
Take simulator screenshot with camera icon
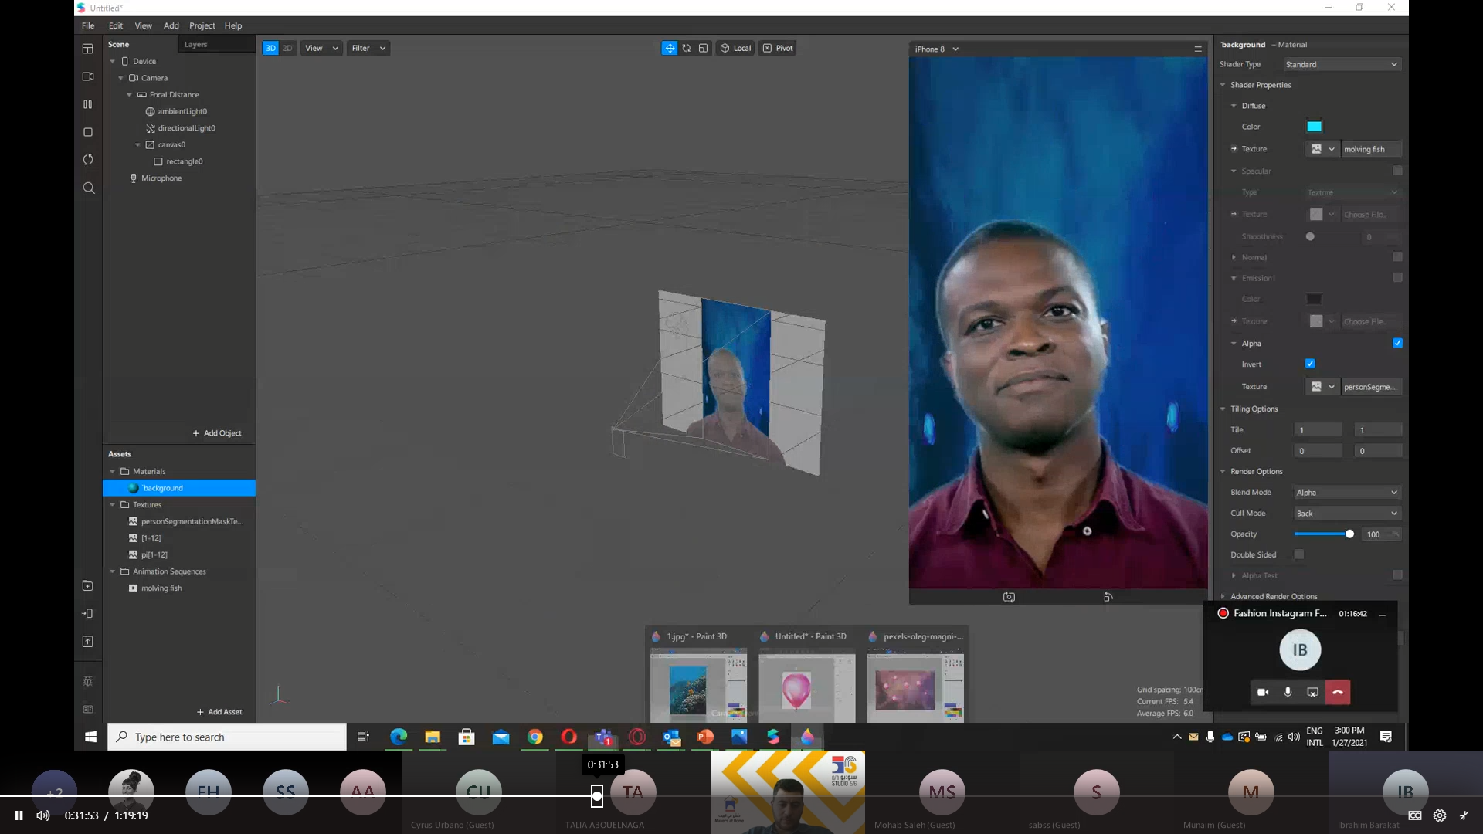pos(1009,597)
